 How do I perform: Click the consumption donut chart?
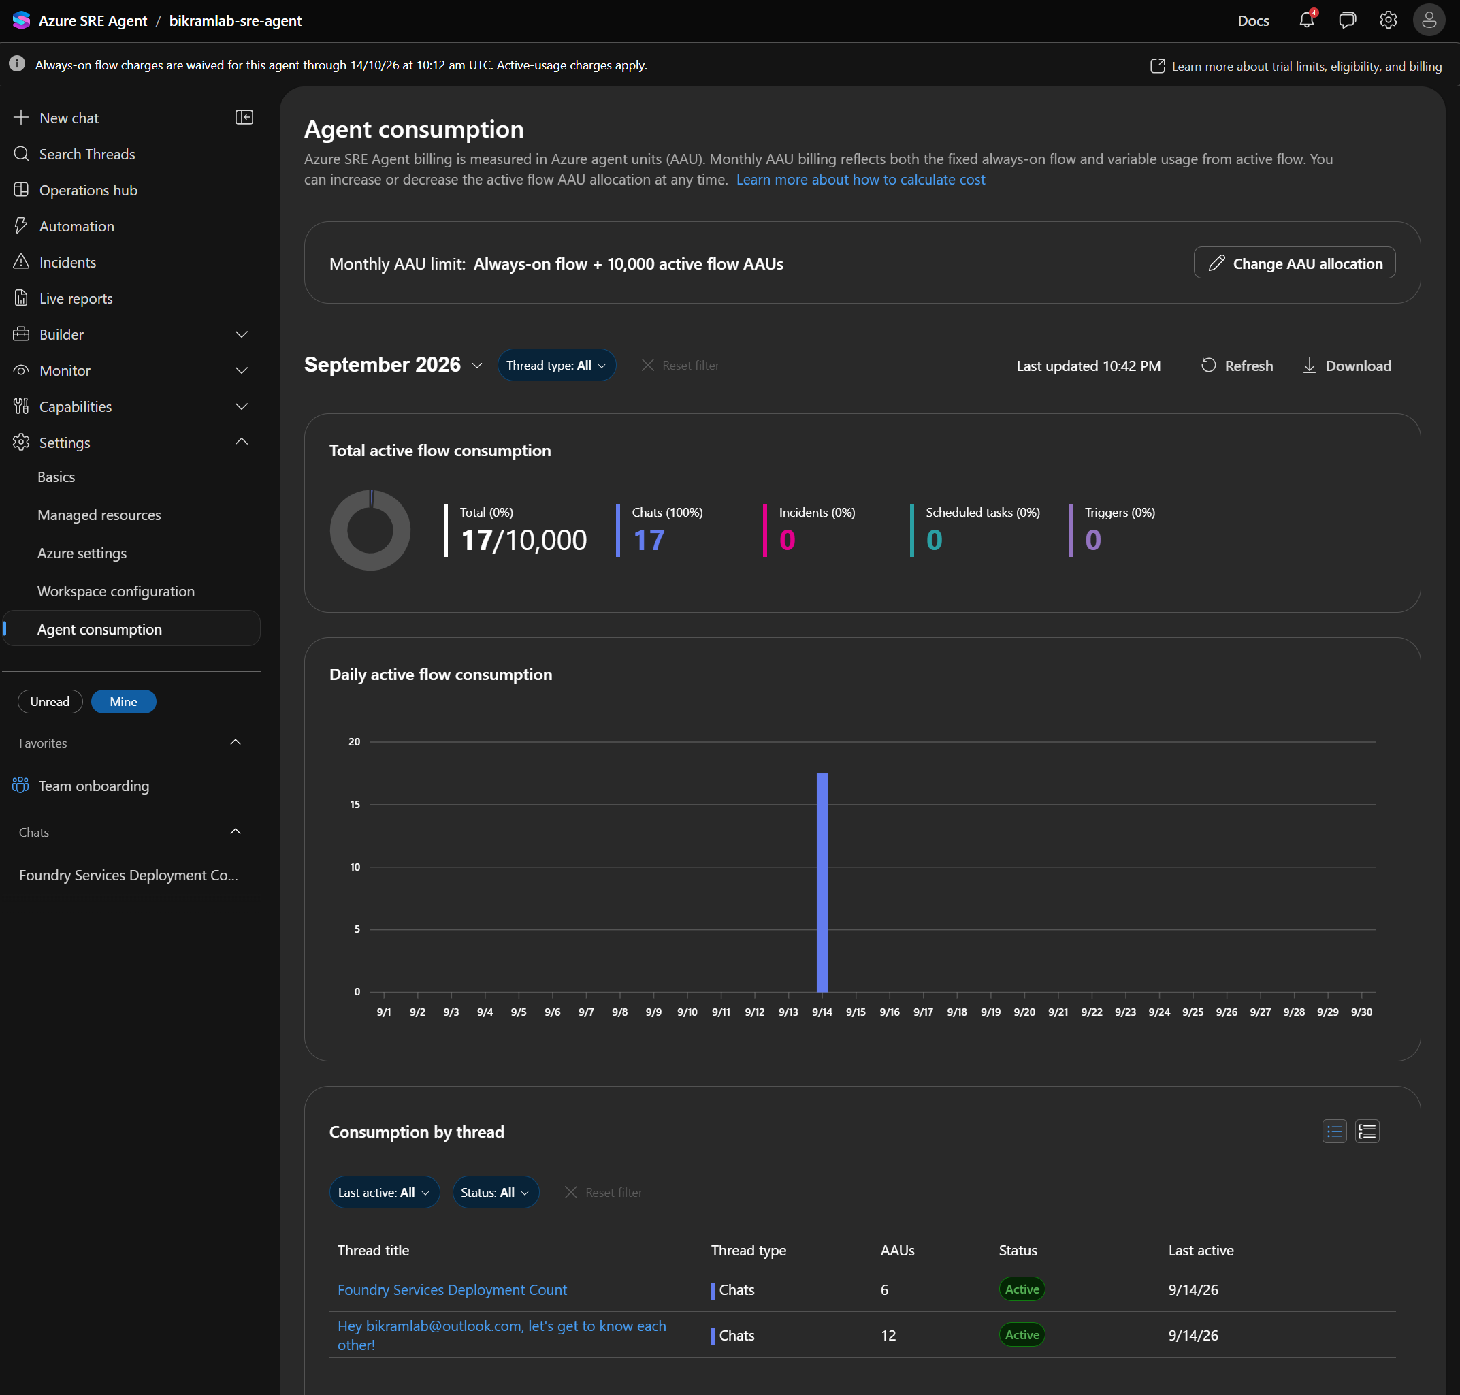pos(370,530)
